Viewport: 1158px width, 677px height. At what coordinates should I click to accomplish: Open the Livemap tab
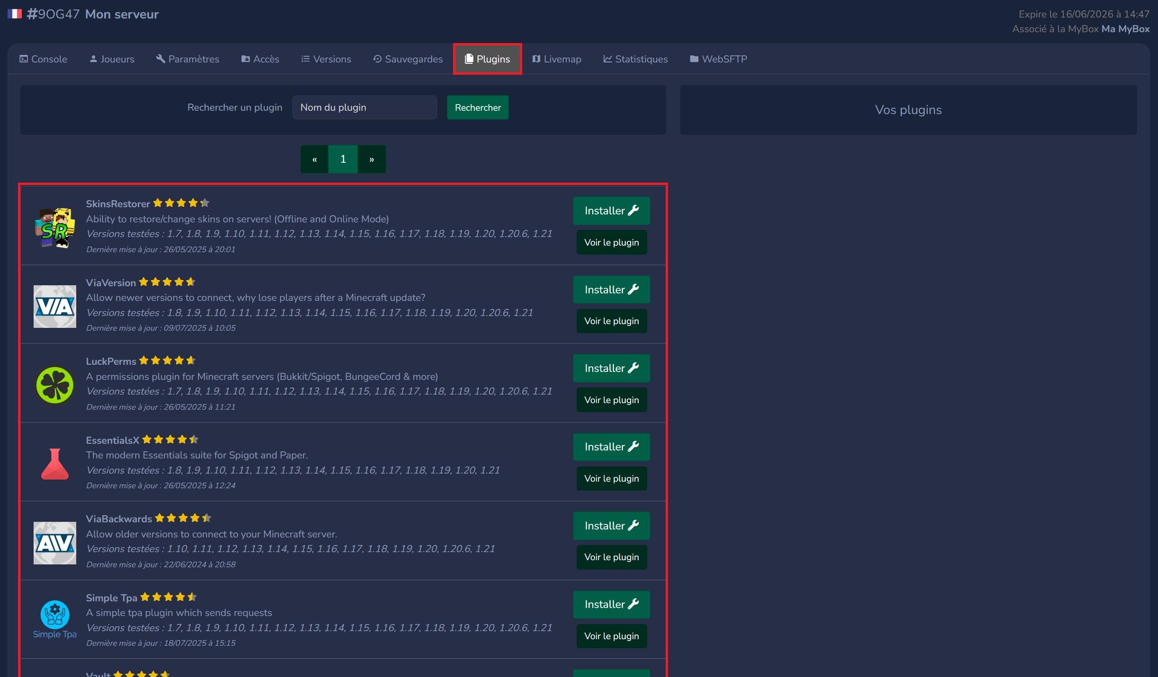click(557, 59)
